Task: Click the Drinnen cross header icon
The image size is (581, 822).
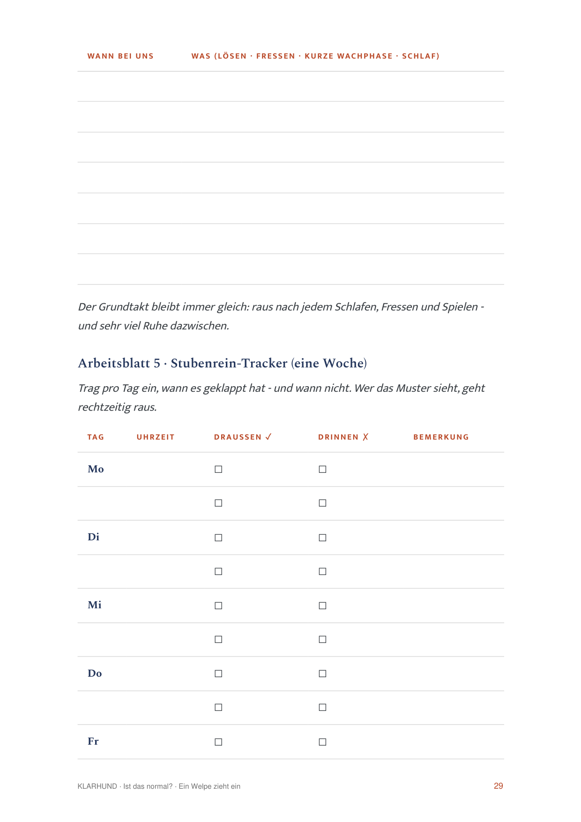Action: click(365, 437)
